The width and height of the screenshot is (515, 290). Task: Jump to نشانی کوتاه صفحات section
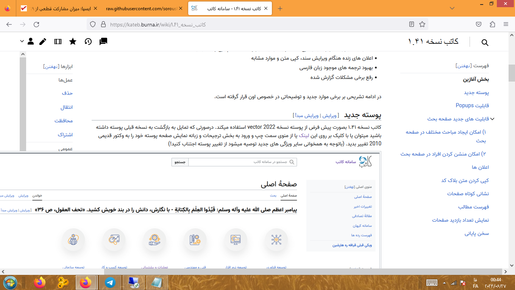(468, 194)
